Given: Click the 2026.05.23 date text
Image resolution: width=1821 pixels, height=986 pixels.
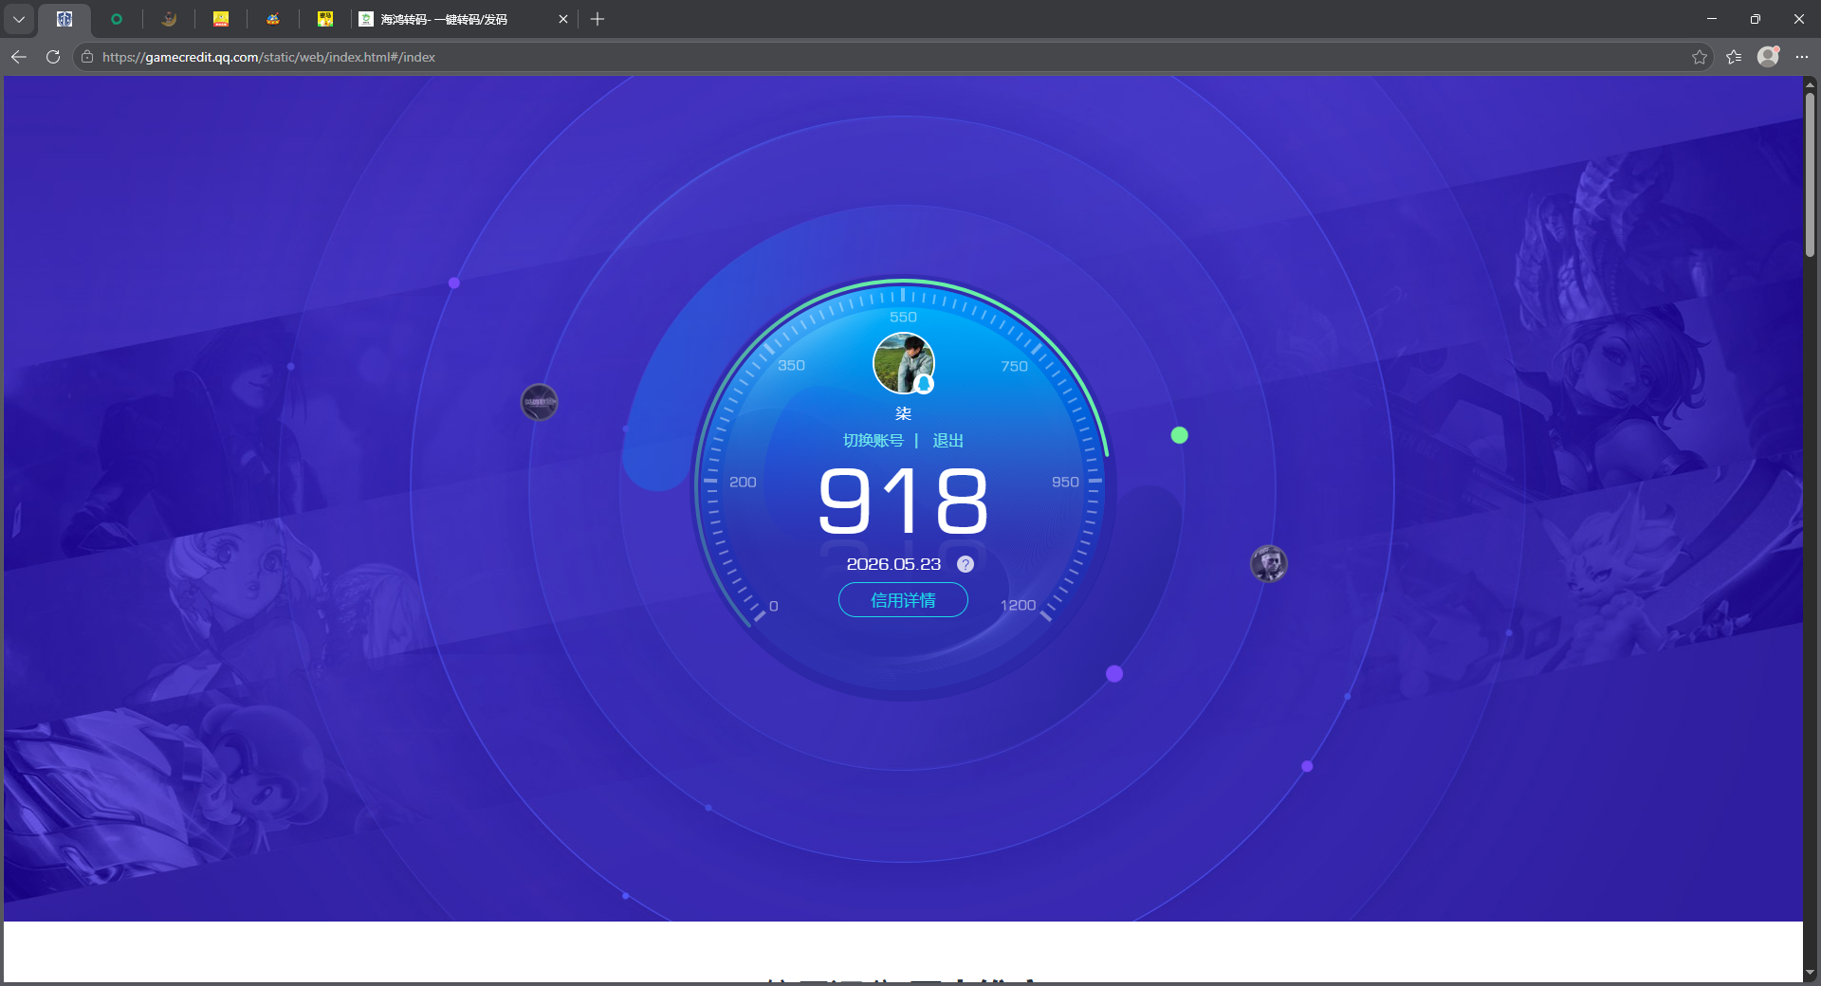Looking at the screenshot, I should tap(893, 564).
